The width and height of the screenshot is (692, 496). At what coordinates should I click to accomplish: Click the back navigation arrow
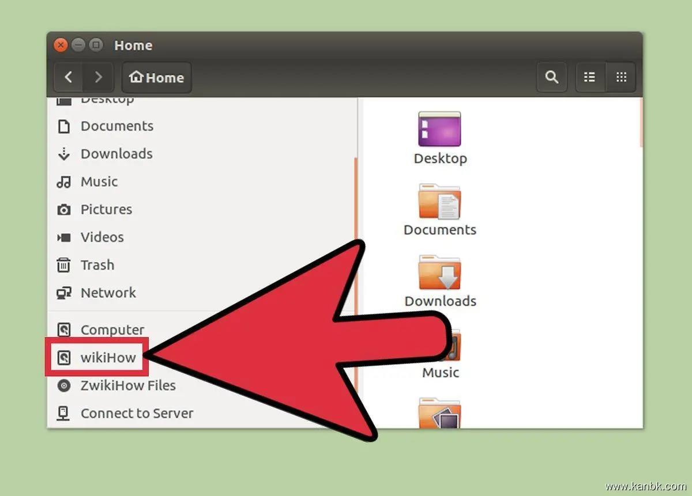pos(69,77)
